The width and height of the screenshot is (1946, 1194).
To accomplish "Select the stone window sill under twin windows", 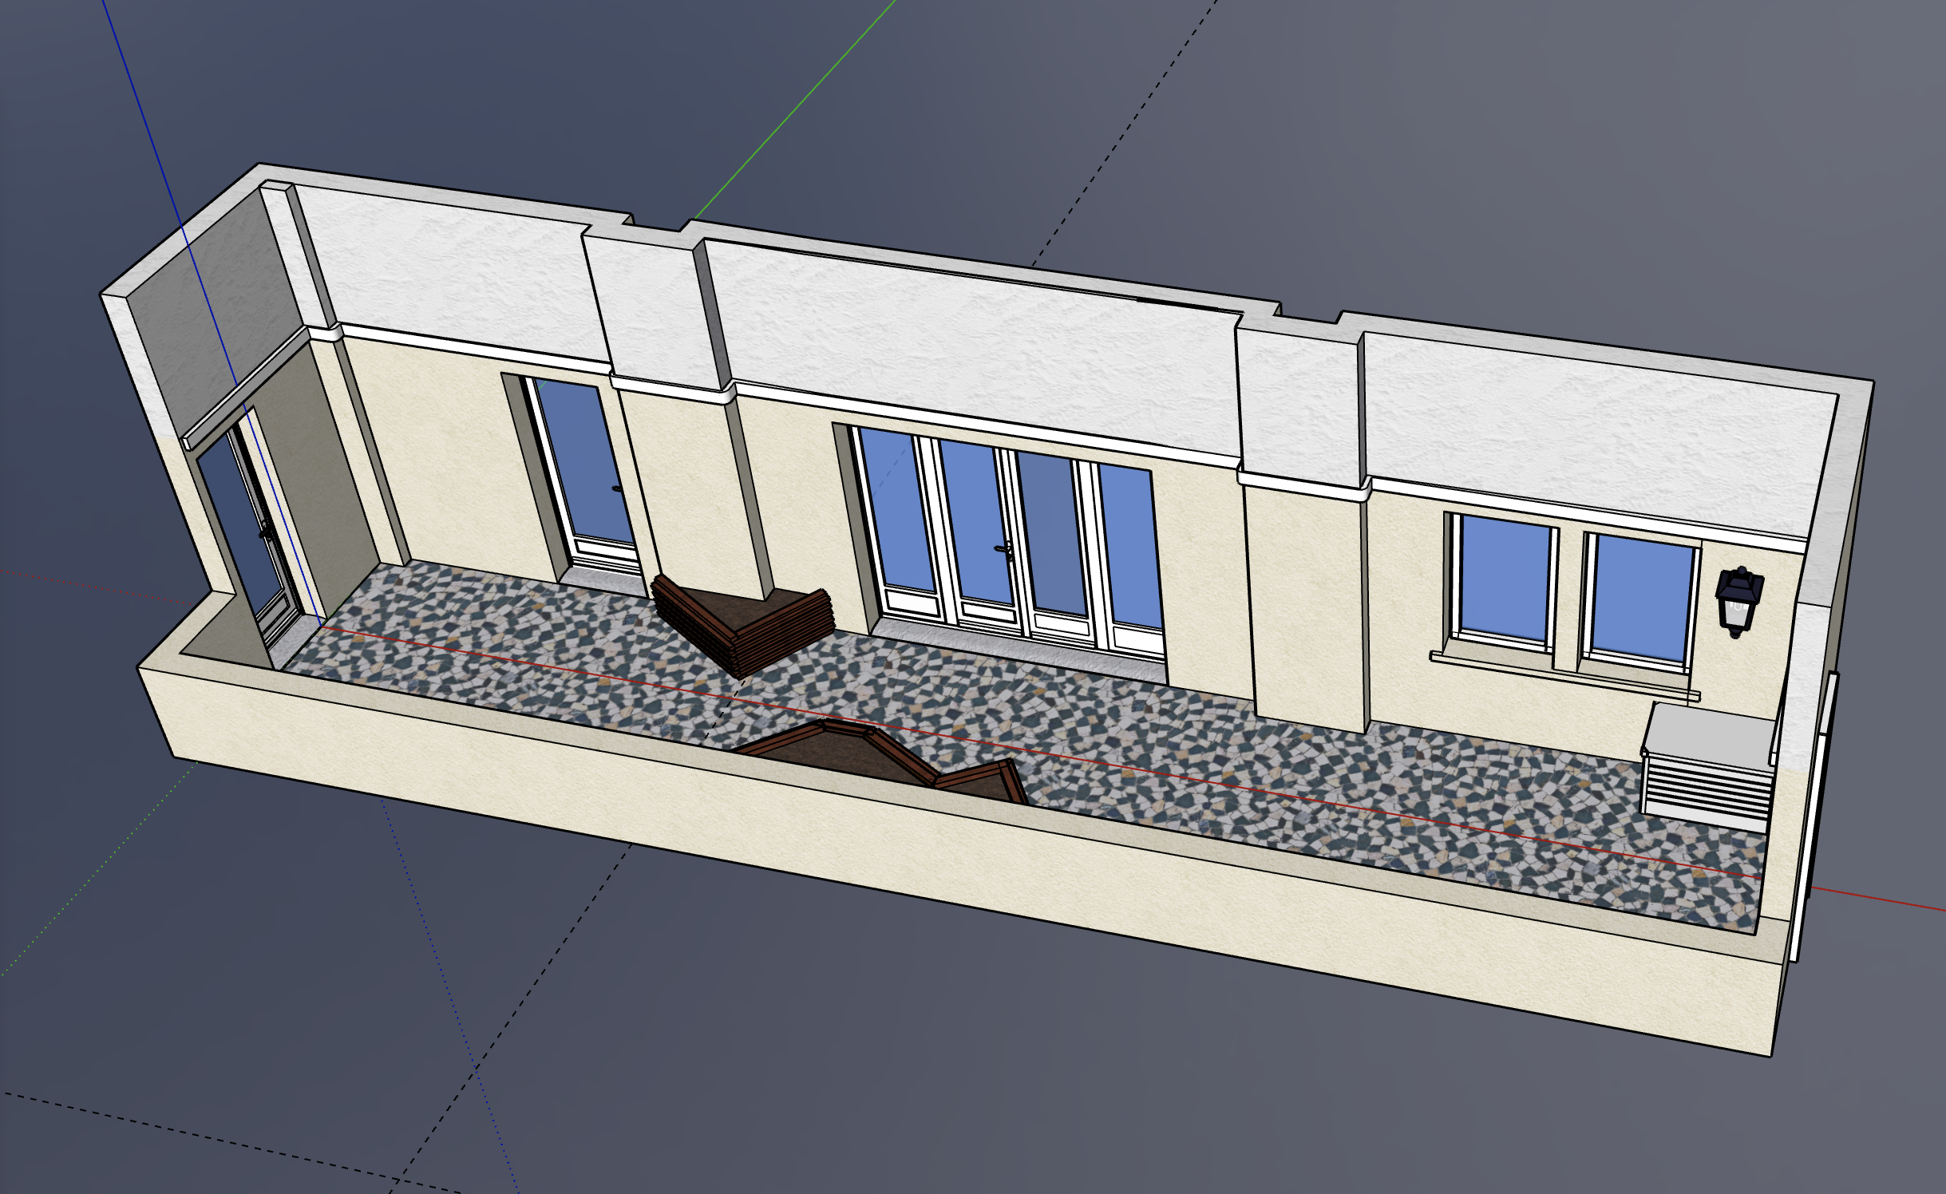I will [1564, 677].
